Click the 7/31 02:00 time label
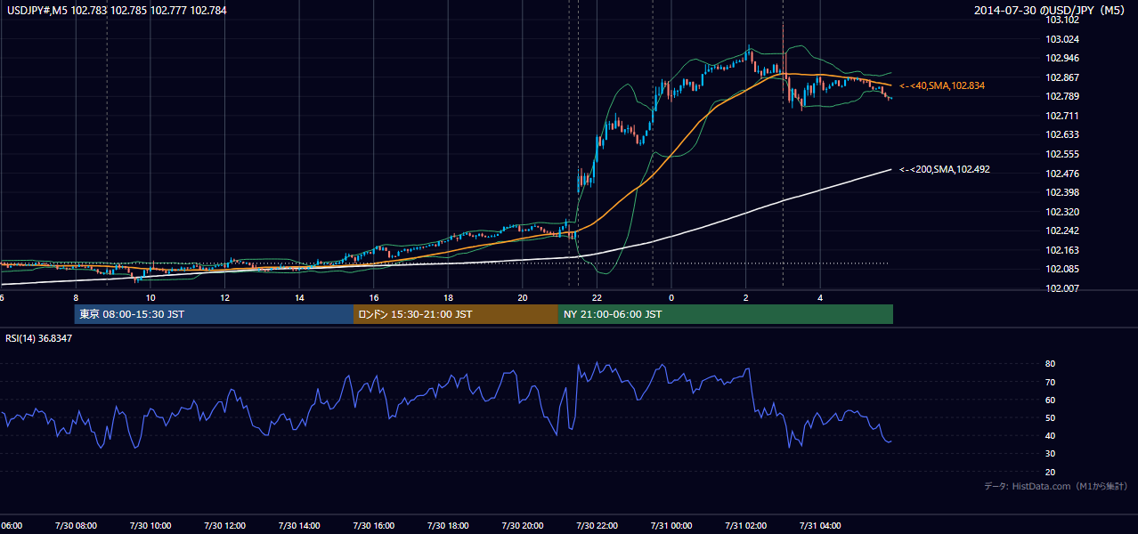This screenshot has width=1138, height=534. tap(745, 526)
